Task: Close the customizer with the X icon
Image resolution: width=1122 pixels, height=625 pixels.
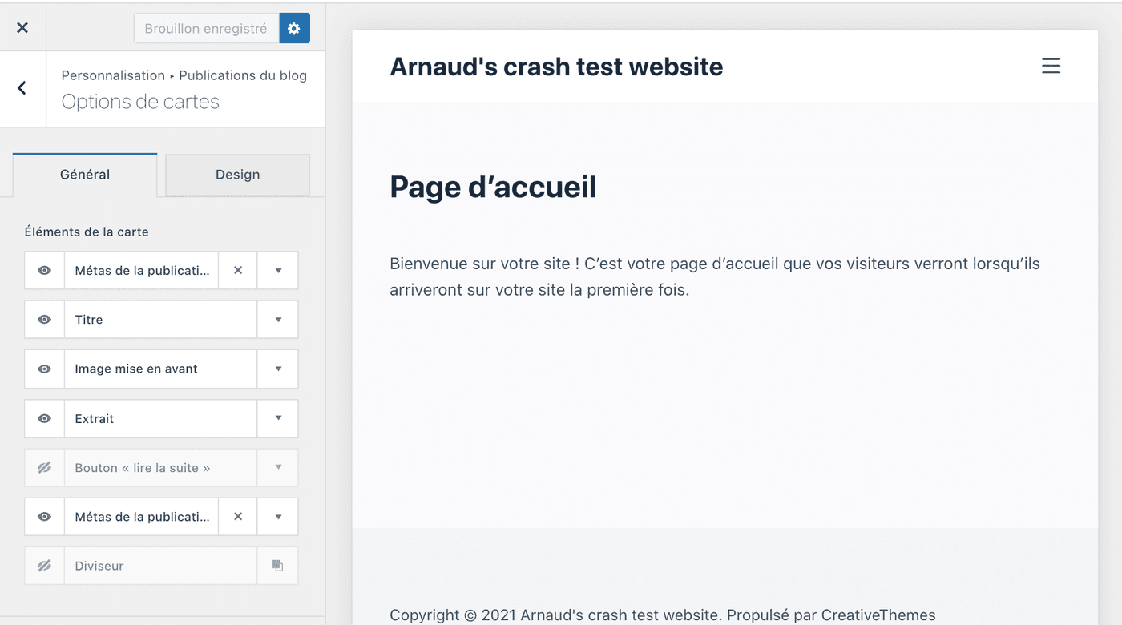Action: click(x=22, y=28)
